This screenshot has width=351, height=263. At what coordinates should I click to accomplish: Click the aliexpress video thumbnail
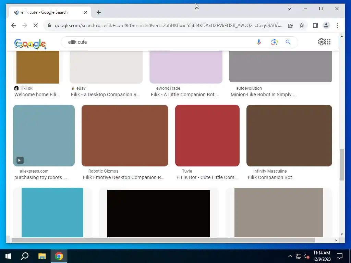(44, 136)
